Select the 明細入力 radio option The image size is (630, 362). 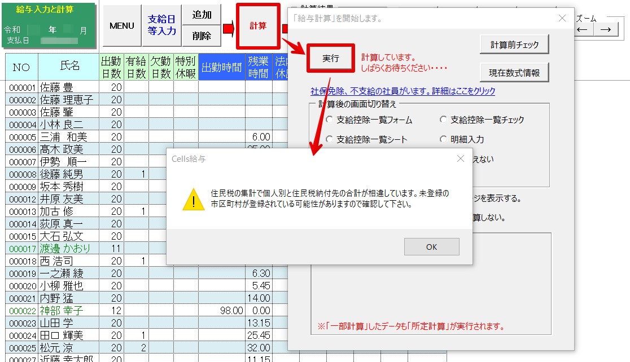pyautogui.click(x=444, y=139)
